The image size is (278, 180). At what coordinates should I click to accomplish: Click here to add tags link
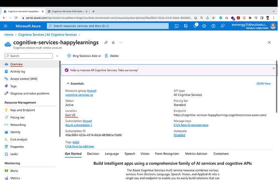point(79,146)
